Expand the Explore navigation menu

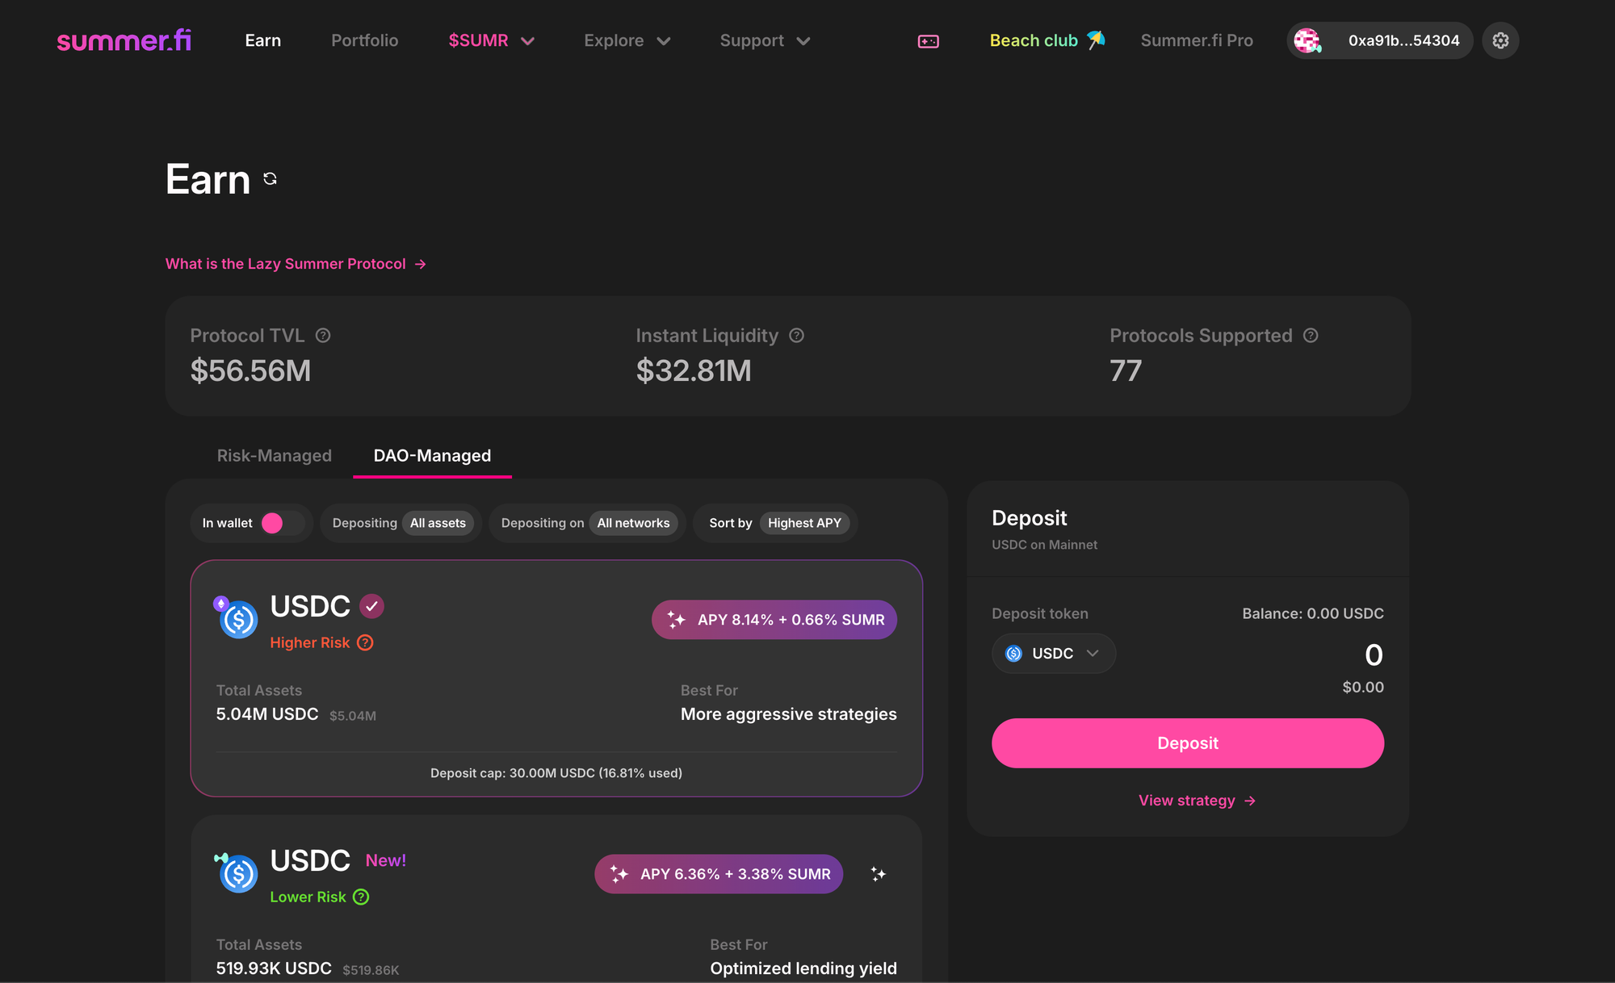coord(627,40)
